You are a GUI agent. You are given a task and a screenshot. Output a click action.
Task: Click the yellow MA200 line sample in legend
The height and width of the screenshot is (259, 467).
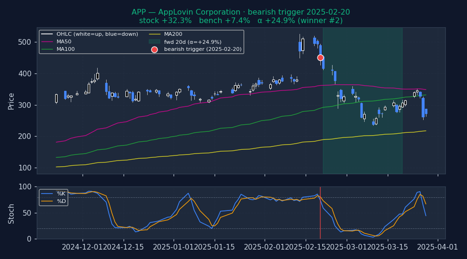coord(154,34)
